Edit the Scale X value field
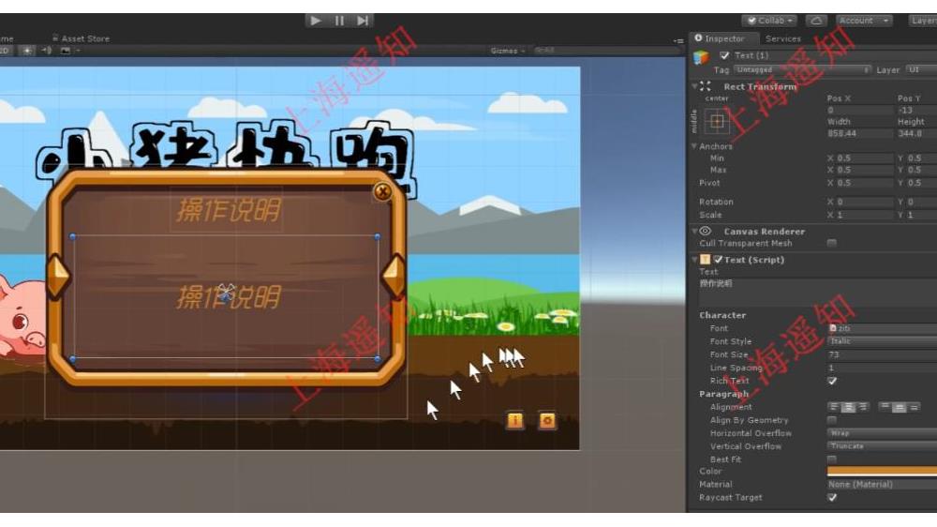This screenshot has width=937, height=527. pos(864,215)
